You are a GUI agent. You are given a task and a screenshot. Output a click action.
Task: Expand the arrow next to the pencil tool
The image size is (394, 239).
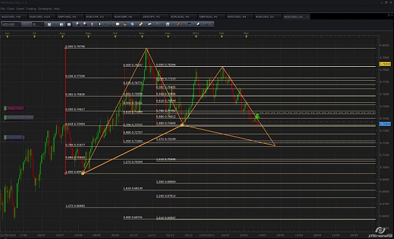(184, 25)
